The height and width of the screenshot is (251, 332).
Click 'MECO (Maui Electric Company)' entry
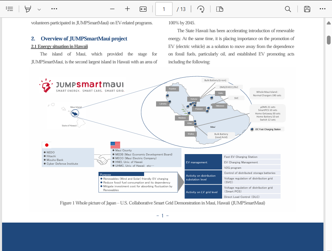136,158
